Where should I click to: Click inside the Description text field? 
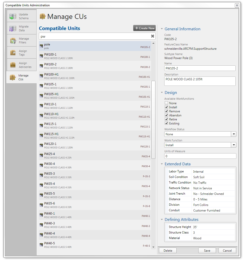pos(200,81)
